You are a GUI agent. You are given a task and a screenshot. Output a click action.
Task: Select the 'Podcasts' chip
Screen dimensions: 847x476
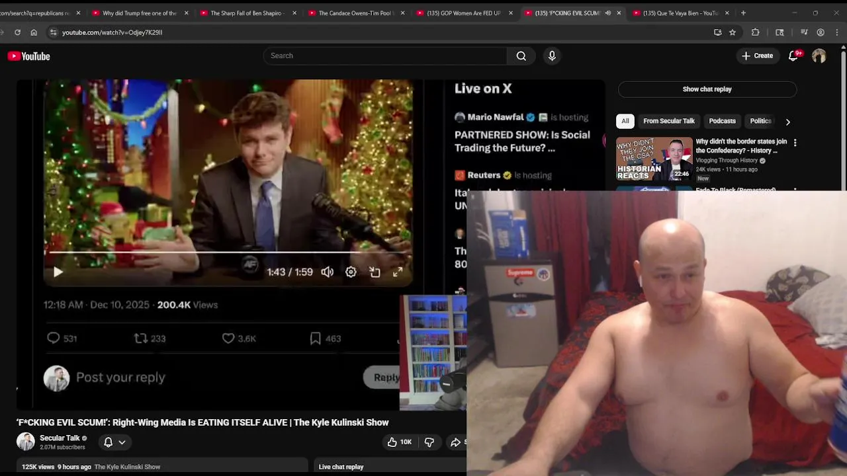click(722, 121)
